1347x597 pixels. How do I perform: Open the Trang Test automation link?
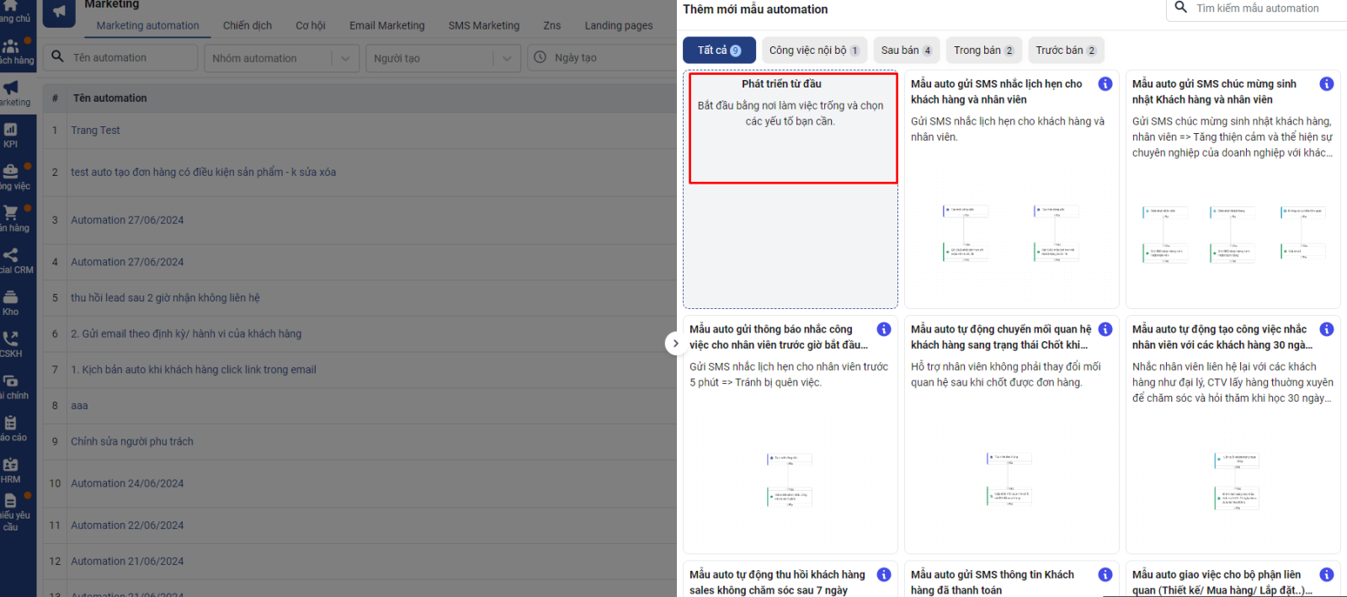95,131
